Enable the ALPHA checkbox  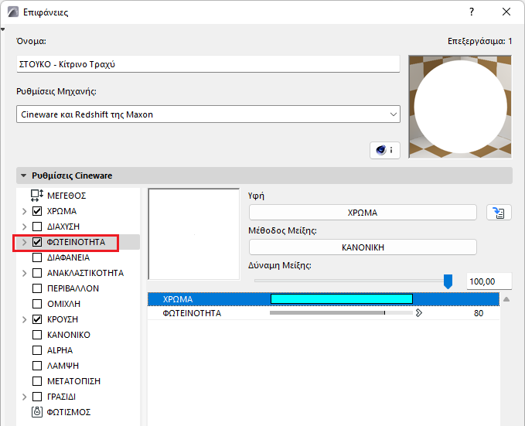pos(37,350)
